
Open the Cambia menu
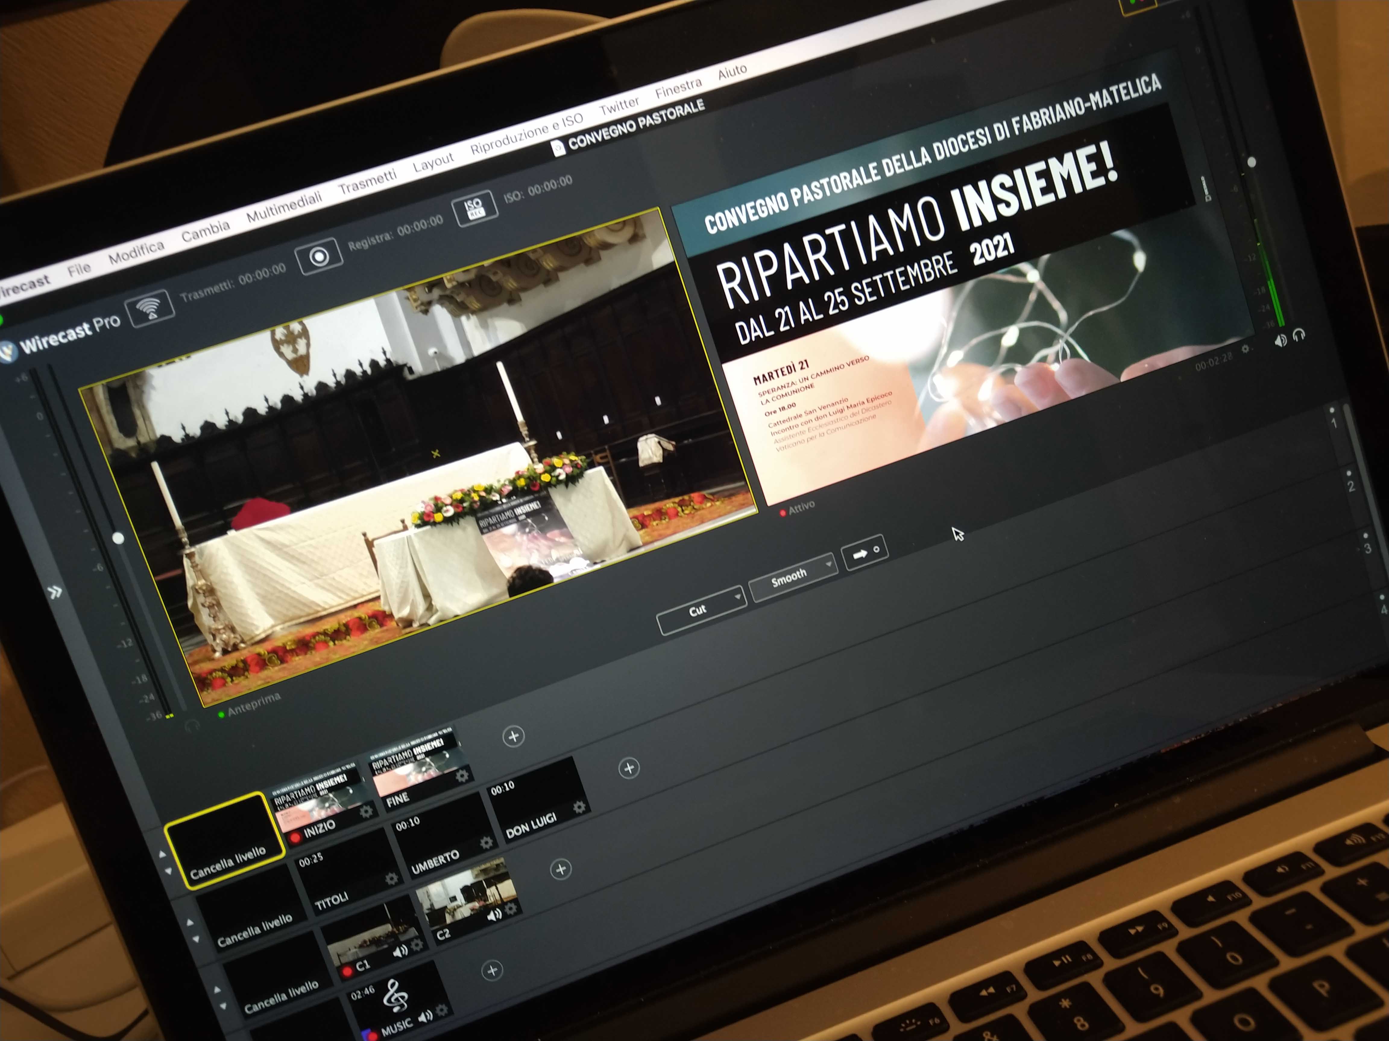point(205,231)
